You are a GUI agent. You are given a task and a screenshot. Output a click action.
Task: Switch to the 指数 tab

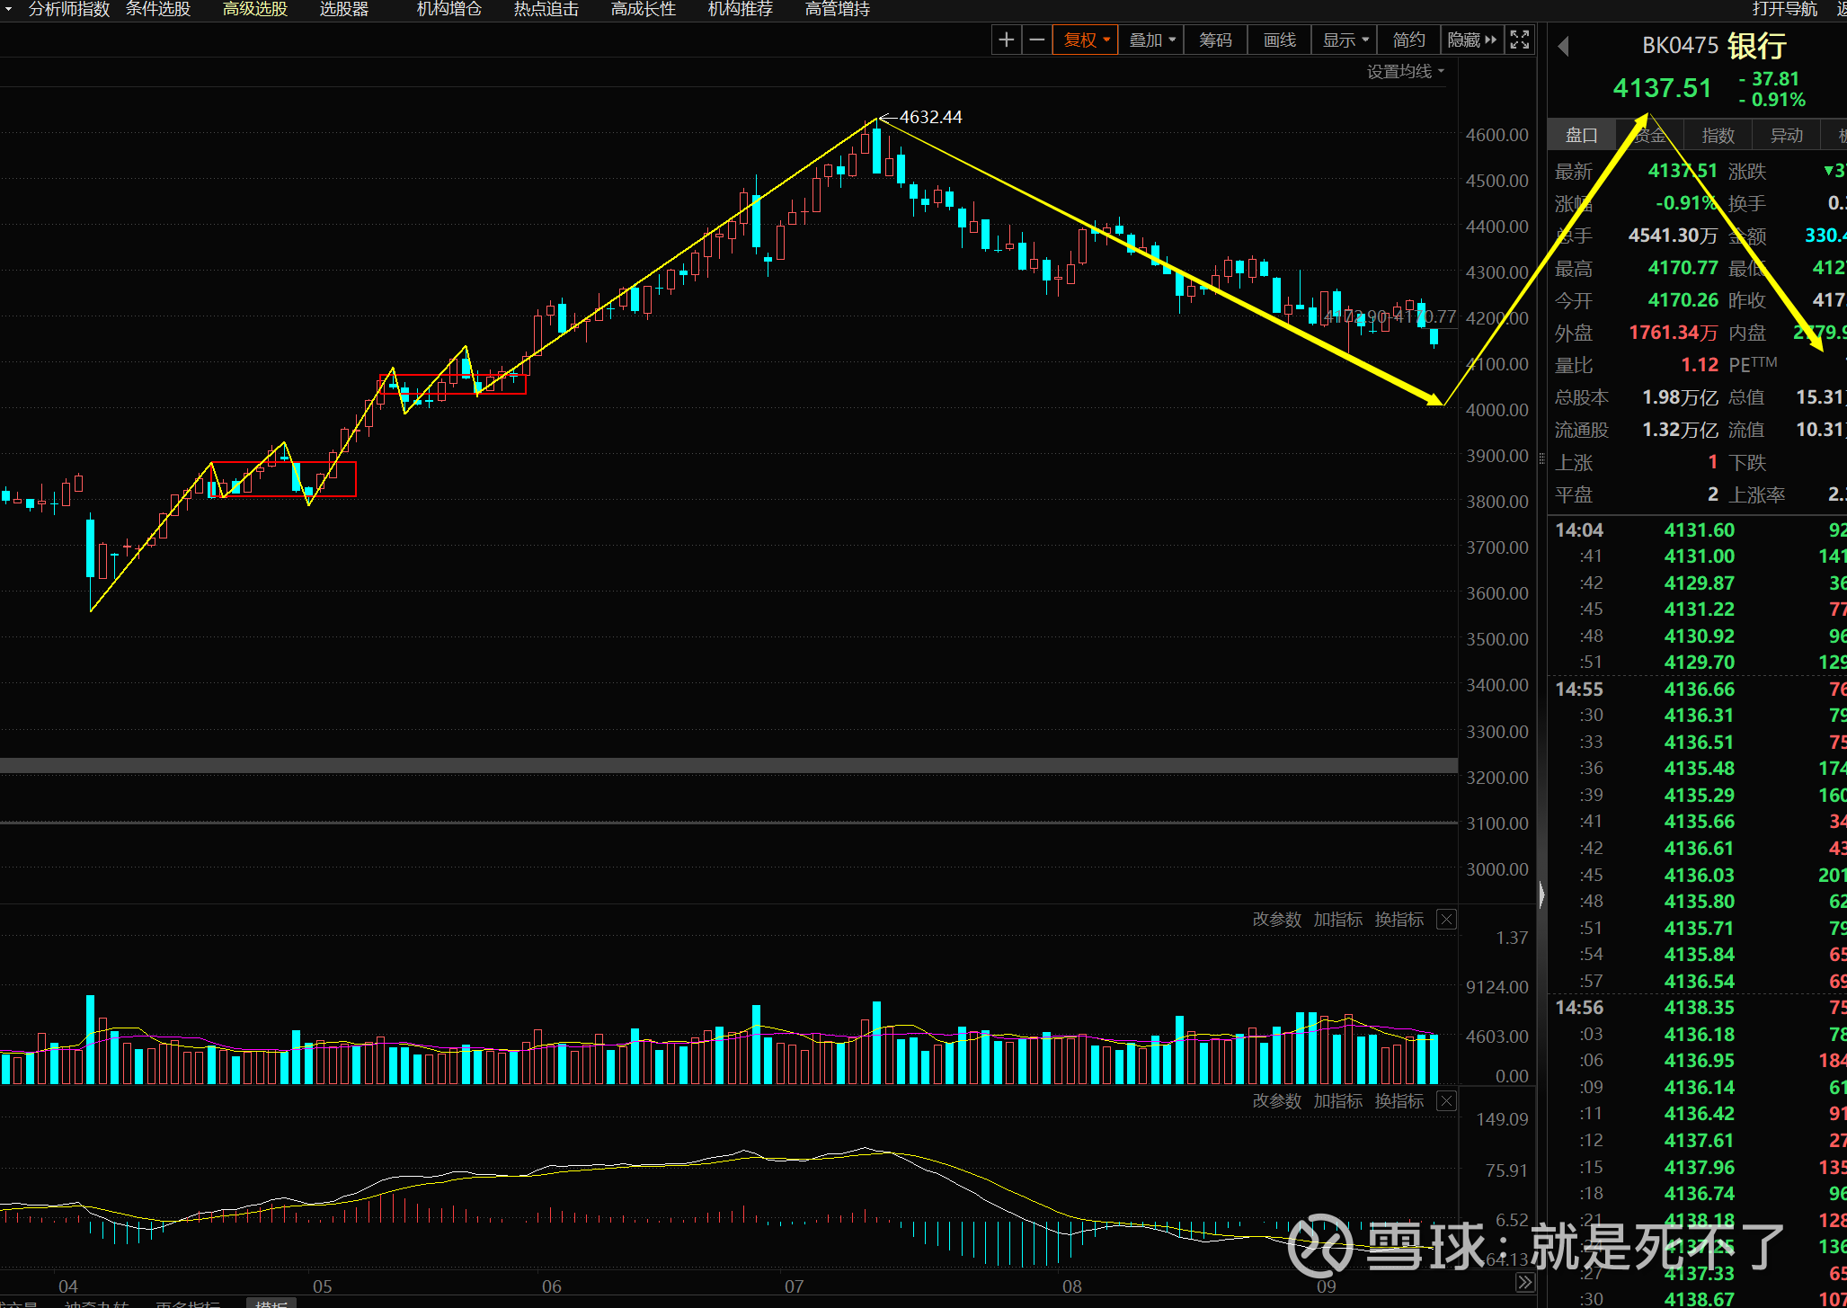[x=1718, y=136]
